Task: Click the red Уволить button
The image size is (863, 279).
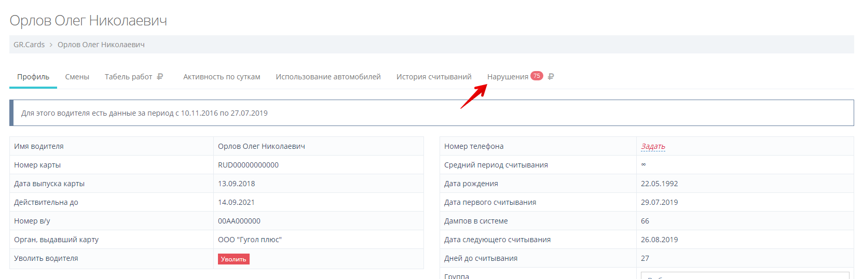Action: click(234, 259)
